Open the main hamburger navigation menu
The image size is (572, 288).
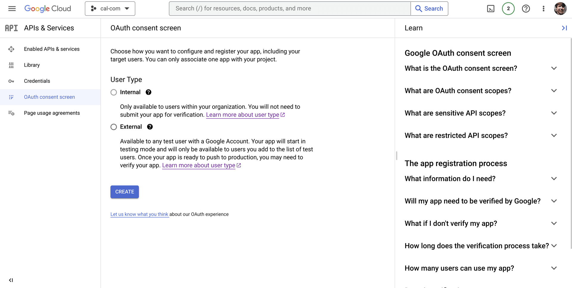pyautogui.click(x=12, y=9)
